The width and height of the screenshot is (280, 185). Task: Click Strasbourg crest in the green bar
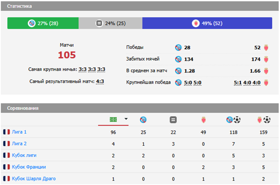[x=31, y=23]
